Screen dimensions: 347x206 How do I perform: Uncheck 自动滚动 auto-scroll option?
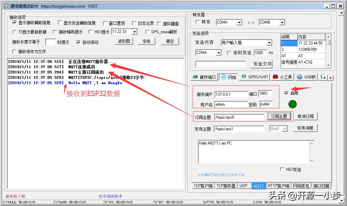pos(79,41)
